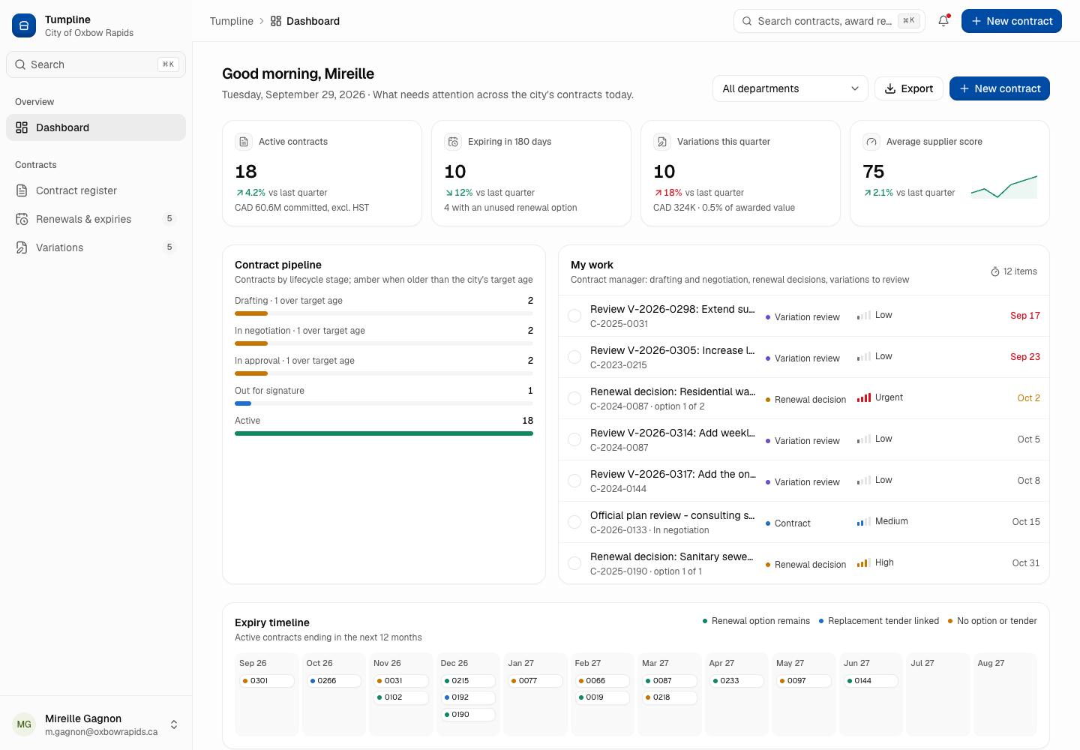Tick the Official plan review task circle
The height and width of the screenshot is (750, 1080).
(x=574, y=522)
